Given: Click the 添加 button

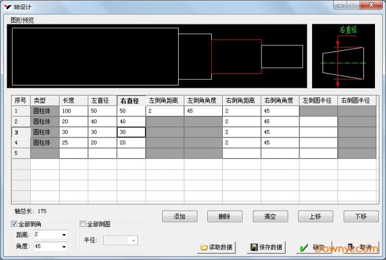Looking at the screenshot, I should coord(179,216).
